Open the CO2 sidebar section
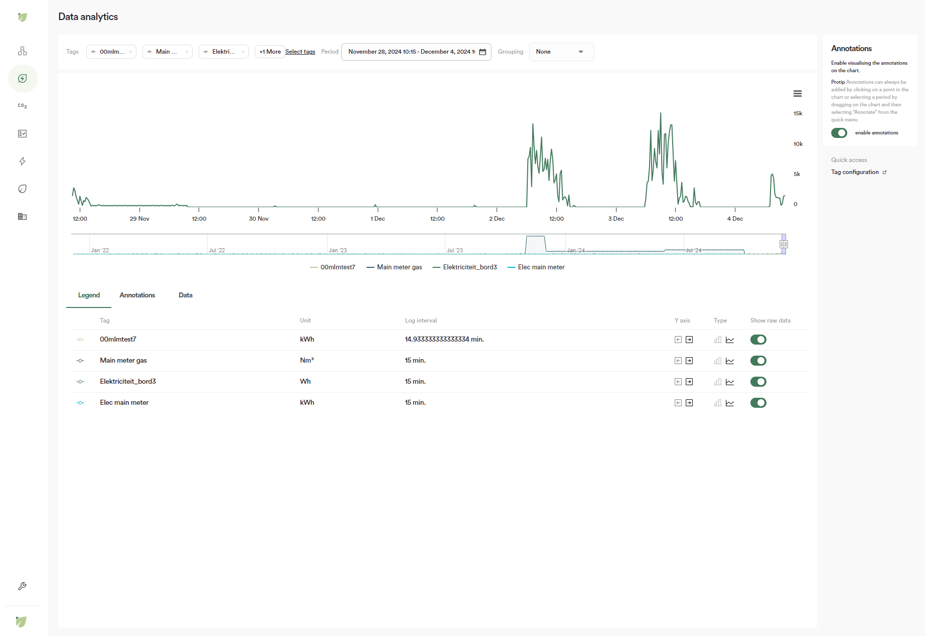The height and width of the screenshot is (636, 925). pos(23,106)
